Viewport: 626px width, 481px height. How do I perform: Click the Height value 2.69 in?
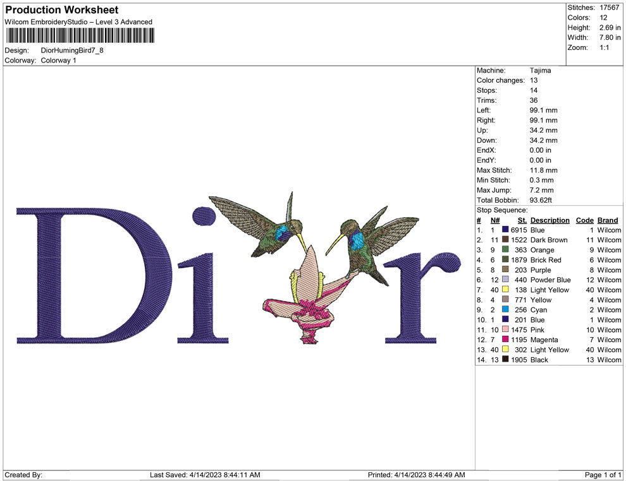point(610,28)
